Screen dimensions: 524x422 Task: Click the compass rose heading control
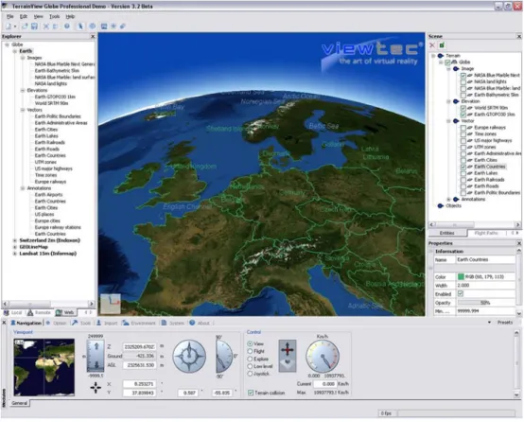[x=189, y=356]
